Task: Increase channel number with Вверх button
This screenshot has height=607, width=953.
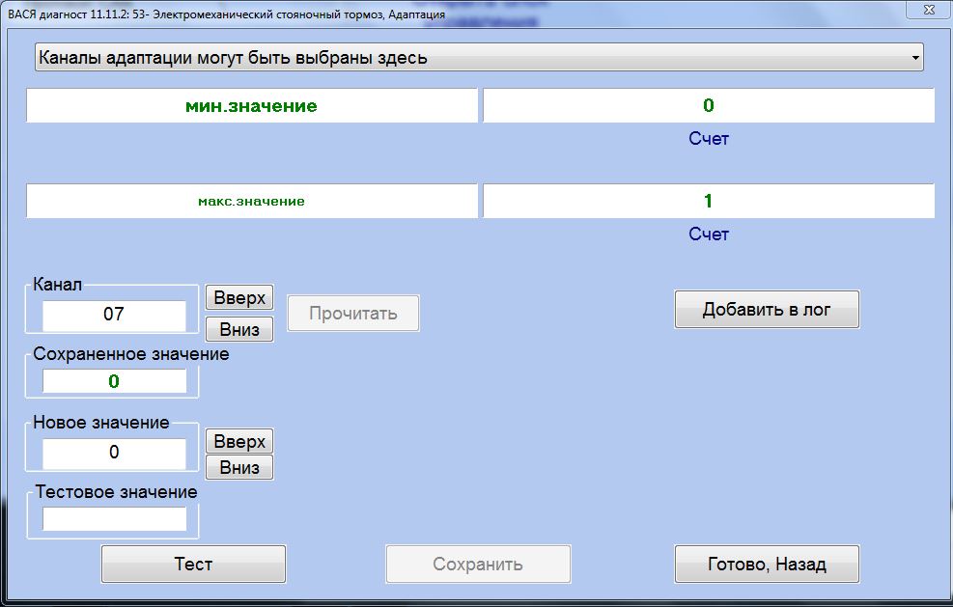Action: (238, 297)
